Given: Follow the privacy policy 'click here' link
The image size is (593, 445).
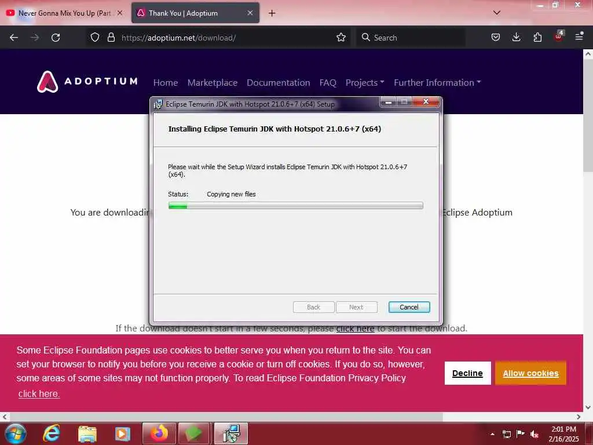Looking at the screenshot, I should pos(39,393).
